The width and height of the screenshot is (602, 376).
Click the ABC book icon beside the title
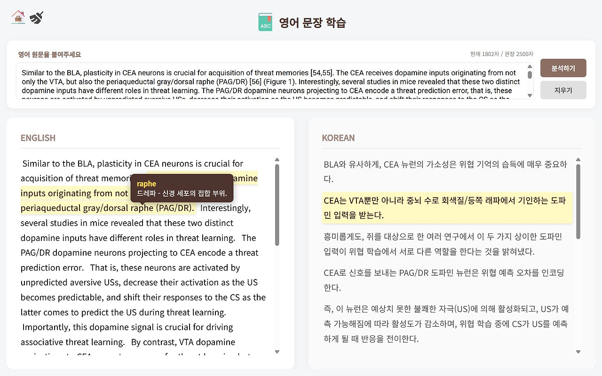pyautogui.click(x=265, y=22)
